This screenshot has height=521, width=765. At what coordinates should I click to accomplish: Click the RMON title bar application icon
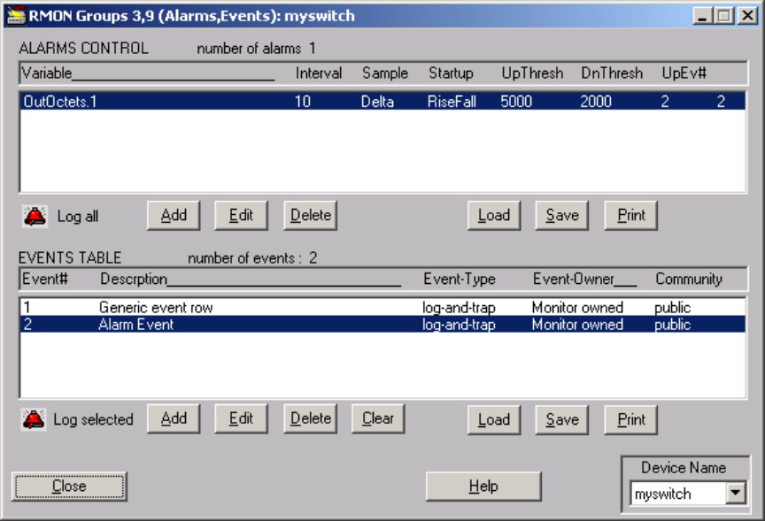tap(16, 16)
